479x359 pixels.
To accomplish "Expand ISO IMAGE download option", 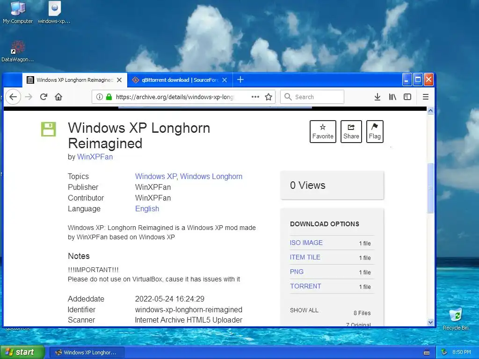I will click(306, 243).
